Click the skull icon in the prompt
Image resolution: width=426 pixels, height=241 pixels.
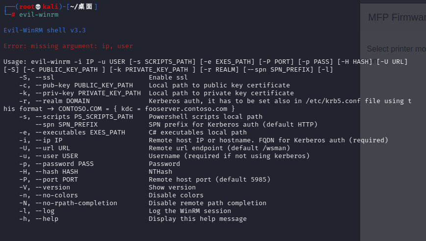(x=38, y=7)
